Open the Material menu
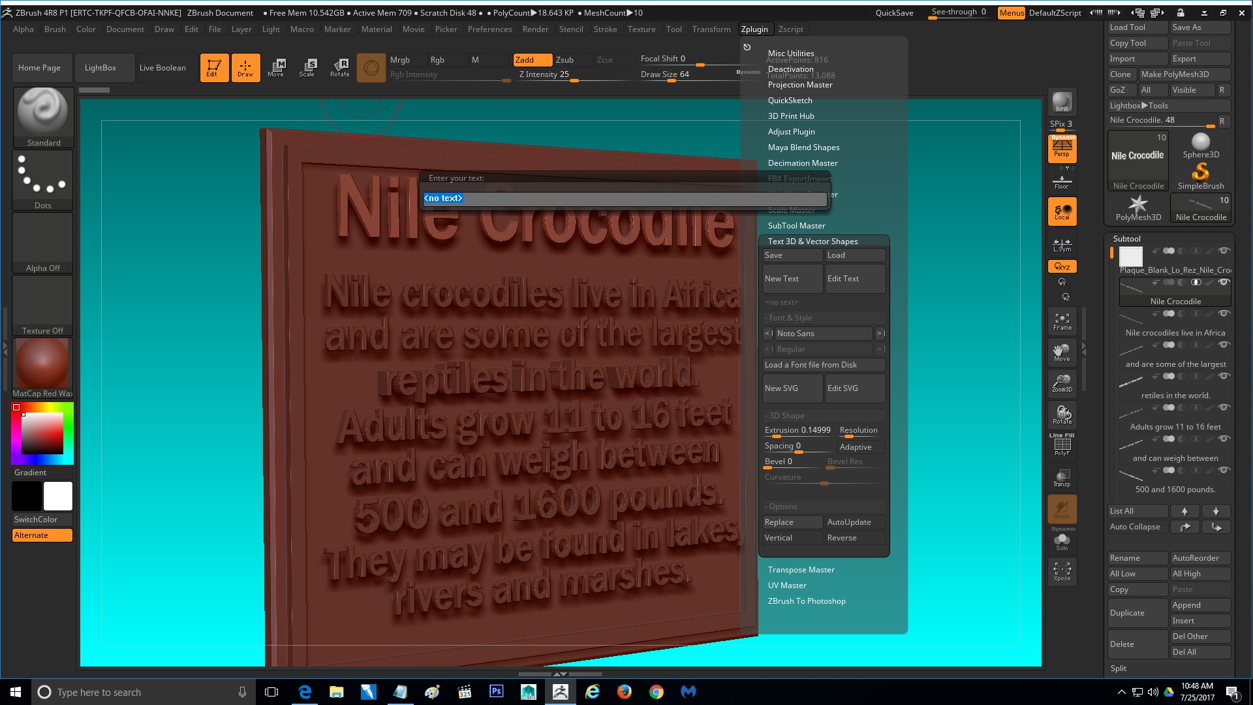This screenshot has width=1253, height=705. 377,29
